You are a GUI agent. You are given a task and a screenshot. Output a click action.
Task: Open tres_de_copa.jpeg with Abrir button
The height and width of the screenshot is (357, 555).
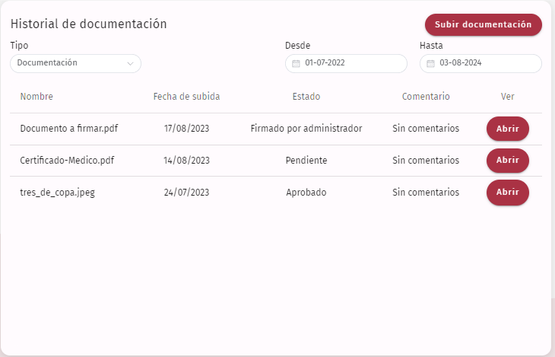pos(508,192)
